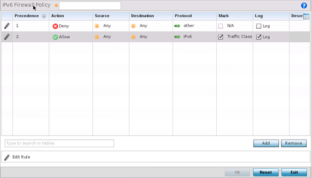Click the Destination column header

pos(151,16)
